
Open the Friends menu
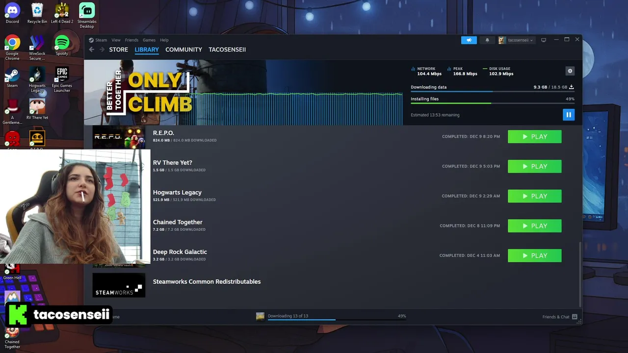pyautogui.click(x=131, y=40)
